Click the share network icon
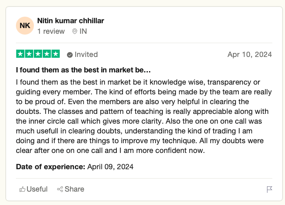The height and width of the screenshot is (205, 285). click(x=60, y=189)
